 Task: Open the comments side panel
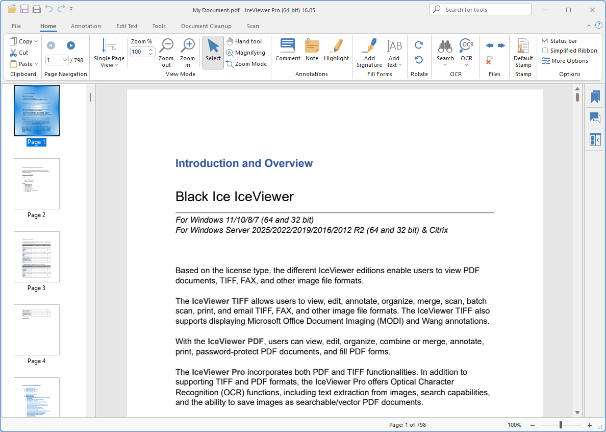coord(595,117)
